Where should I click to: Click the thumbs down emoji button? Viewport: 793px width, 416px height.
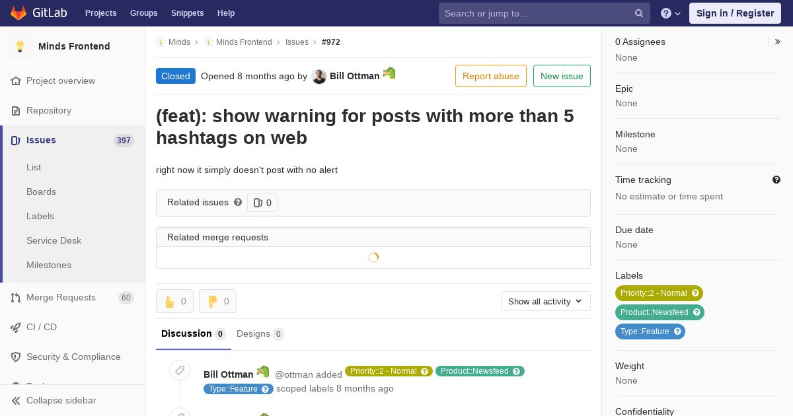(x=217, y=301)
